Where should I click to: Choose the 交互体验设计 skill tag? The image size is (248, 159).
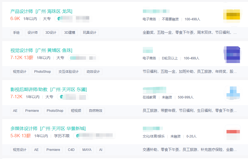(69, 72)
